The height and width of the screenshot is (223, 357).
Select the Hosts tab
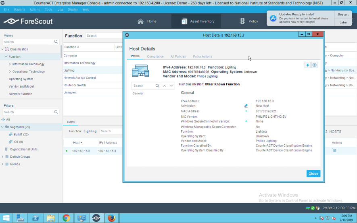coord(71,122)
